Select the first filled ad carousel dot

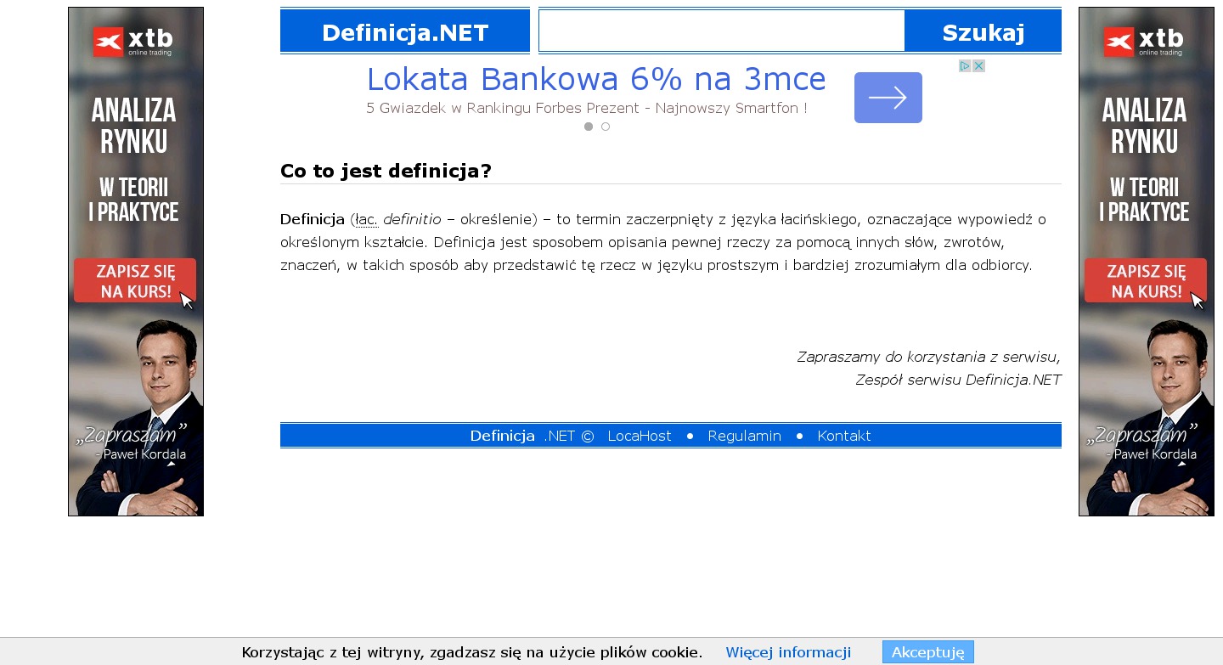589,127
